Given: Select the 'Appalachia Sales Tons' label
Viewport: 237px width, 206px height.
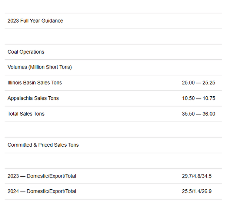Looking at the screenshot, I should pyautogui.click(x=33, y=98).
